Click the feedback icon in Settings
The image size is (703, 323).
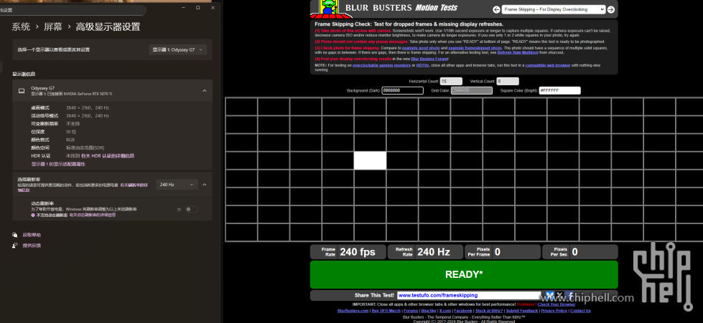click(x=15, y=246)
